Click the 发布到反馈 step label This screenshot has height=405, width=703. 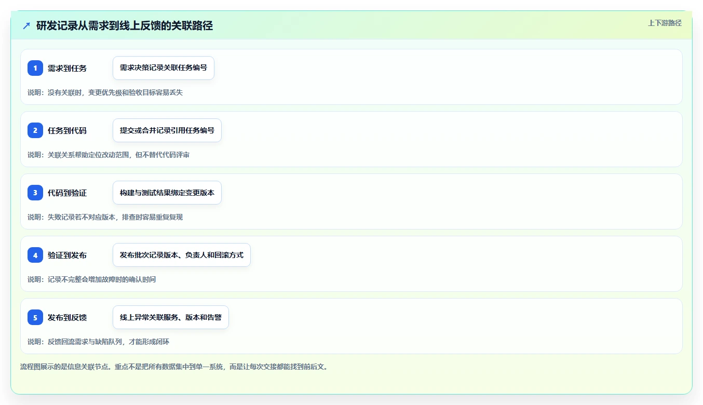pos(67,317)
